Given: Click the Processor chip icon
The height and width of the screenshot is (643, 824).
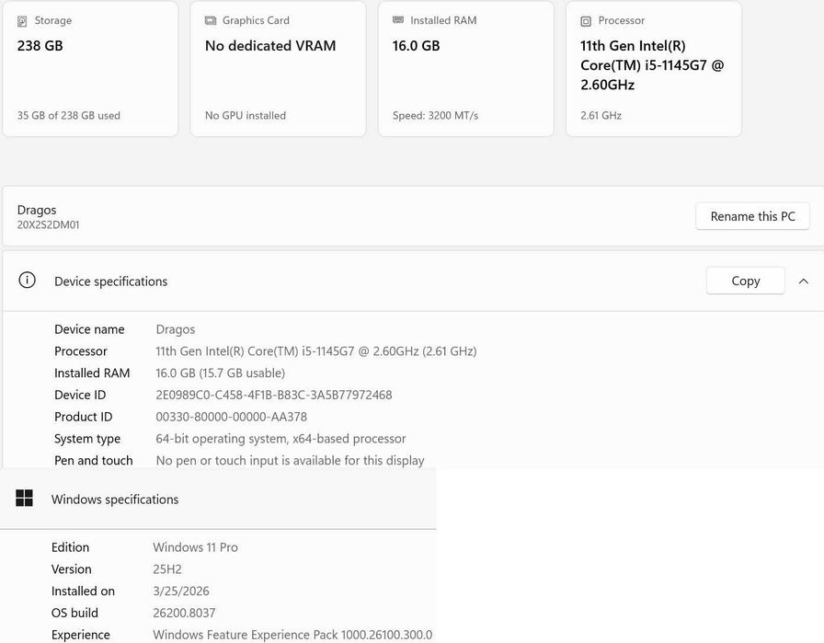Looking at the screenshot, I should [x=586, y=21].
